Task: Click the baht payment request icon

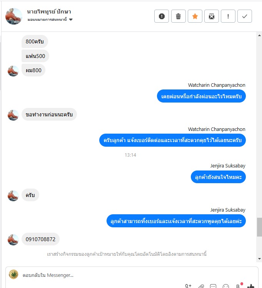Action: [x=238, y=286]
